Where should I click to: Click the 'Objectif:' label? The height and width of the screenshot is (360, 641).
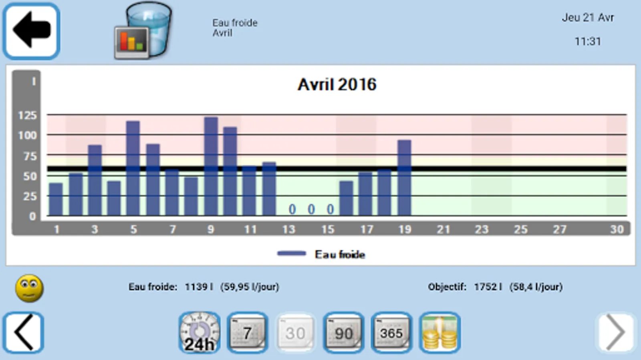[447, 287]
